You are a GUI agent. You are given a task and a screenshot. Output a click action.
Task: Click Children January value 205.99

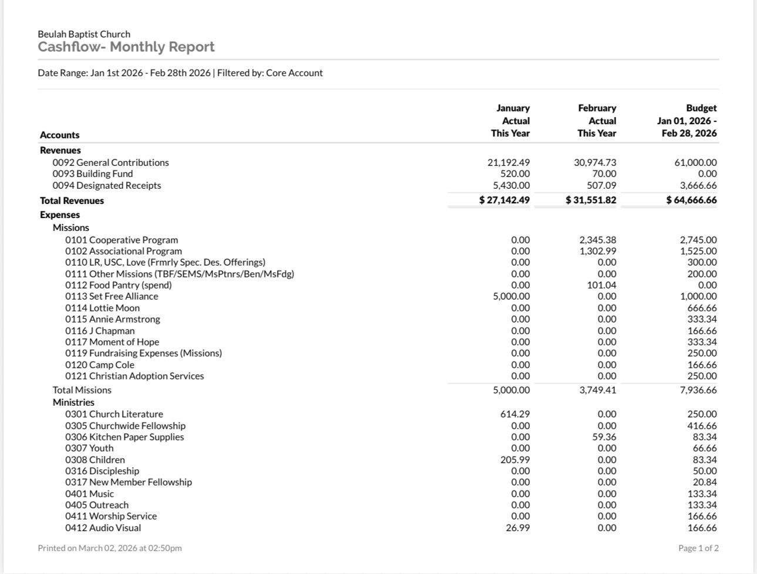515,460
